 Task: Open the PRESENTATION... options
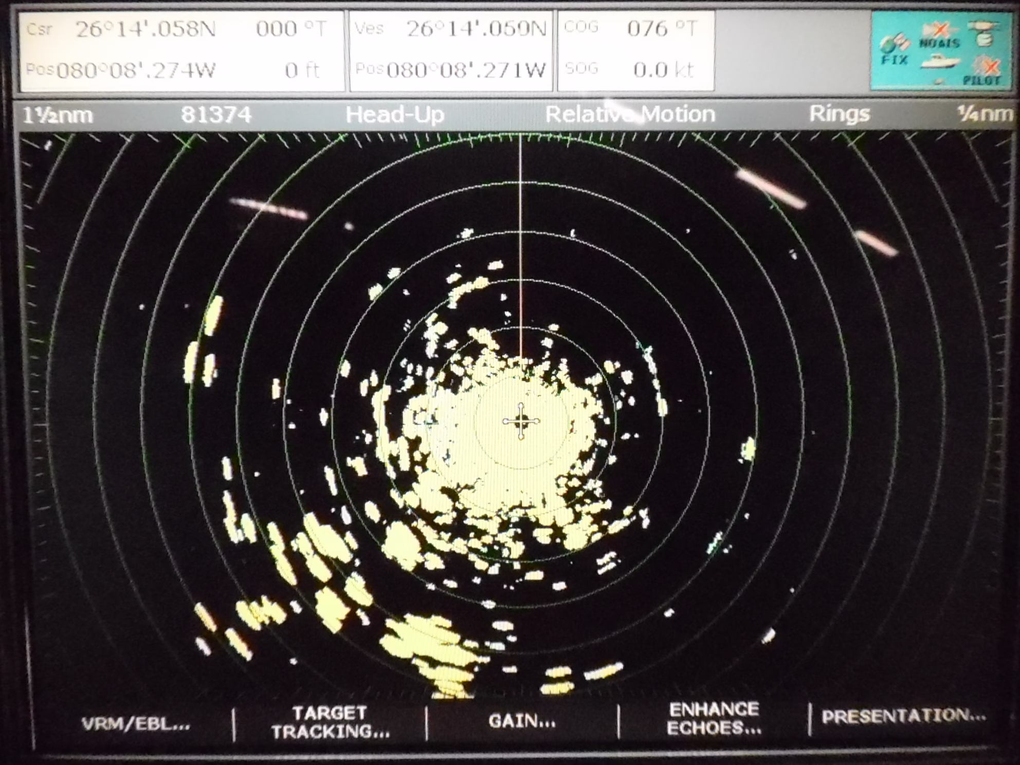pyautogui.click(x=903, y=716)
